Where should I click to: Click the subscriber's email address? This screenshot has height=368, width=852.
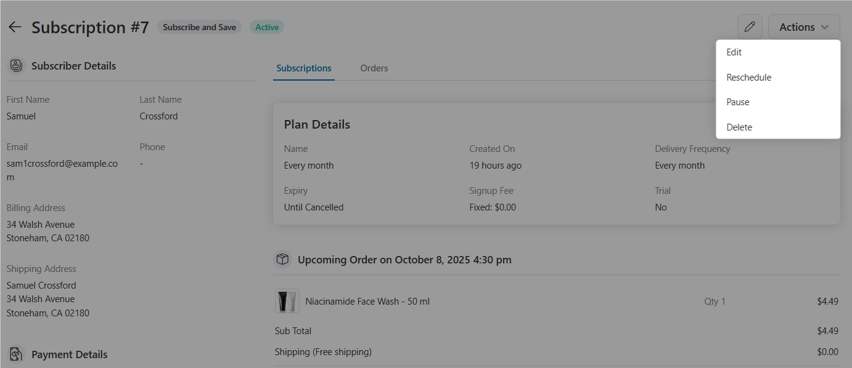click(62, 170)
